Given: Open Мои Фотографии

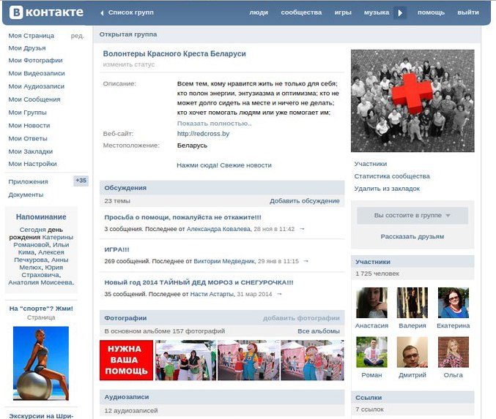Looking at the screenshot, I should point(35,60).
